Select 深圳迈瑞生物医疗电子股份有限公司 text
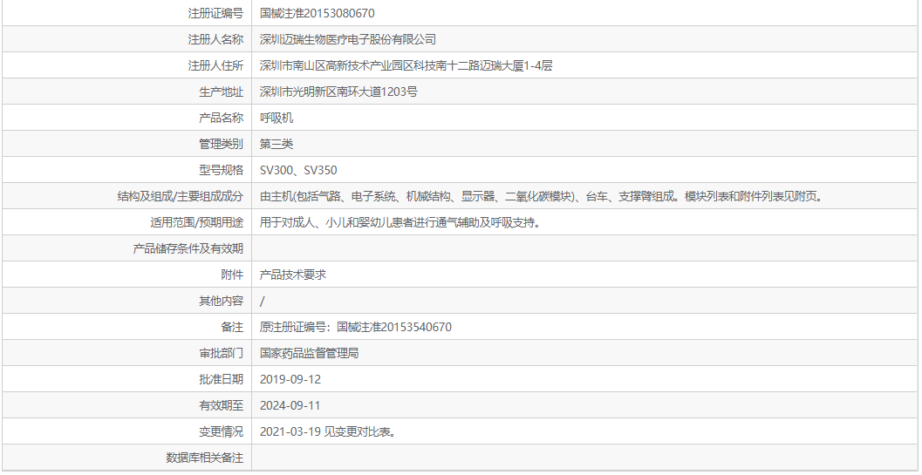The height and width of the screenshot is (475, 922). pos(348,39)
